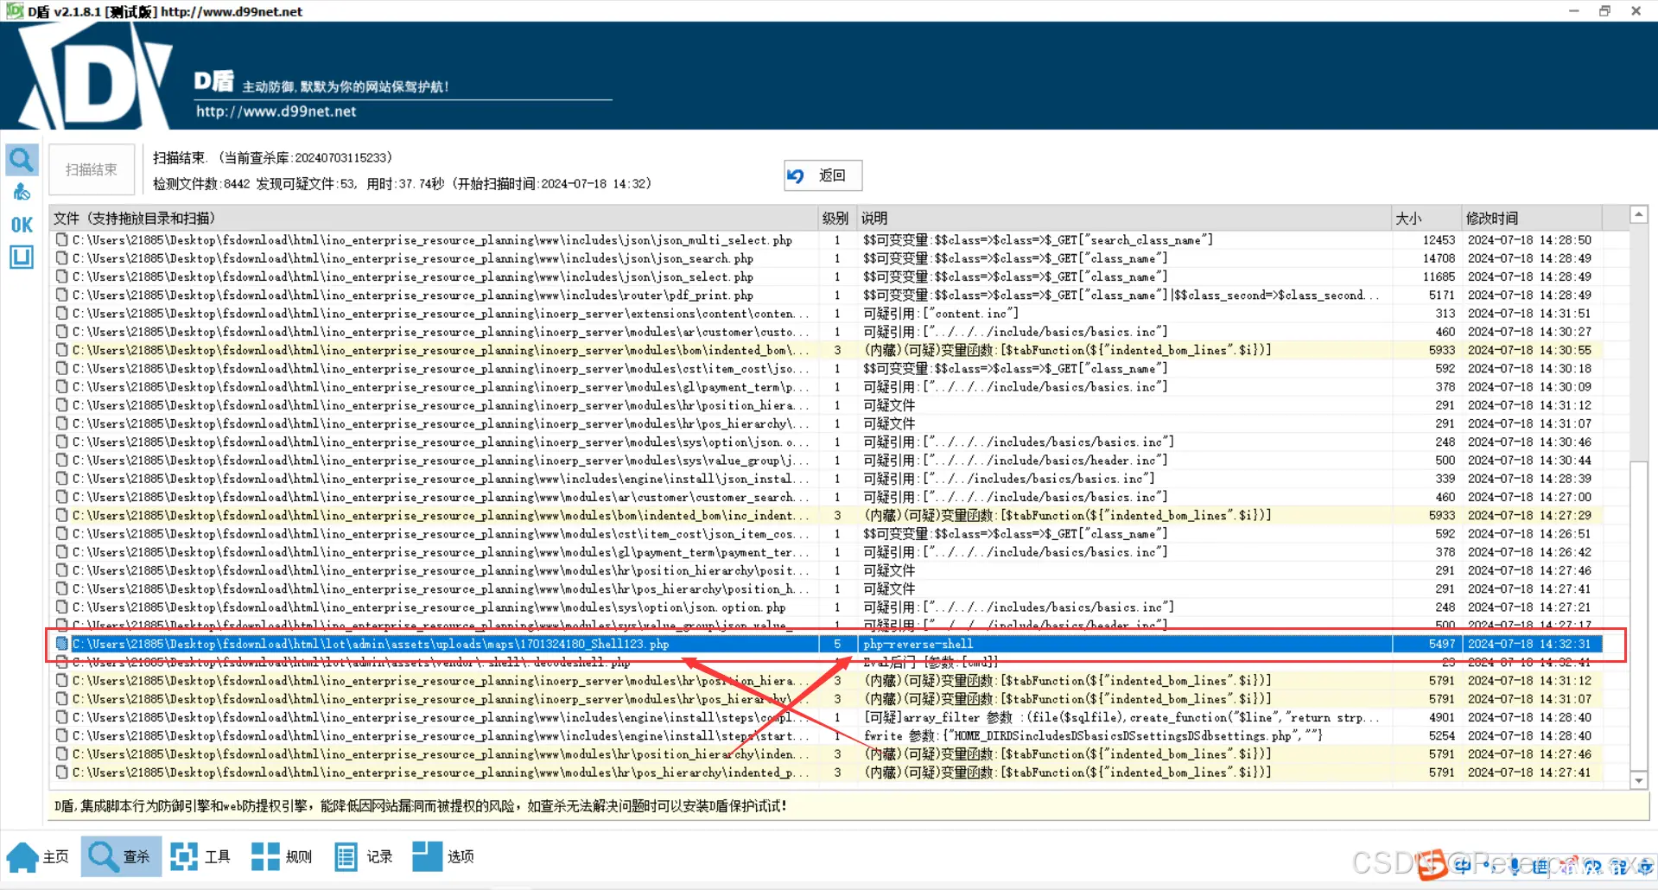Select the timestamp 2024-07-18 14:27:29
This screenshot has width=1658, height=890.
(1528, 515)
